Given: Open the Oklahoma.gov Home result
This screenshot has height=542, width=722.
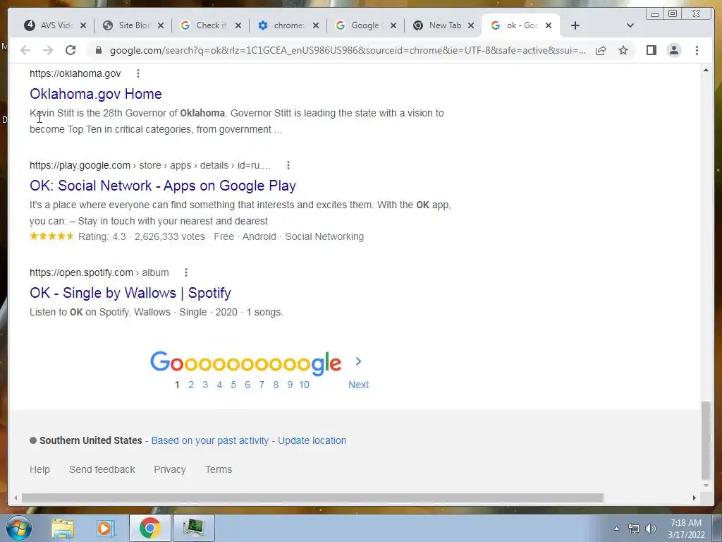Looking at the screenshot, I should [96, 94].
